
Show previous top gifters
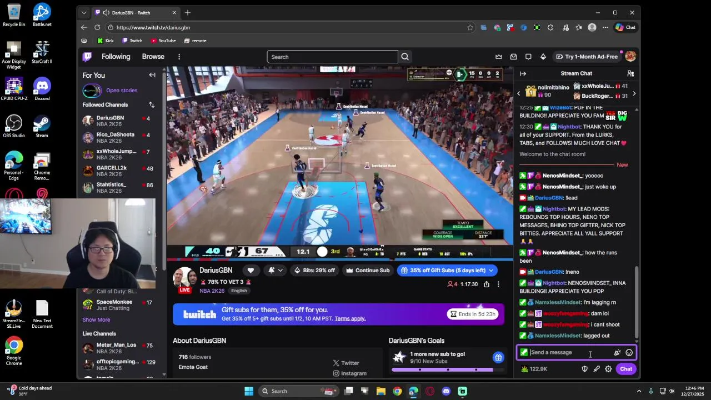coord(519,93)
